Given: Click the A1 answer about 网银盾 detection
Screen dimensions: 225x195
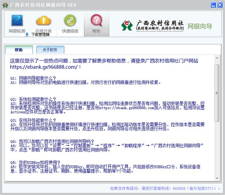Looking at the screenshot, I should click(x=85, y=82).
